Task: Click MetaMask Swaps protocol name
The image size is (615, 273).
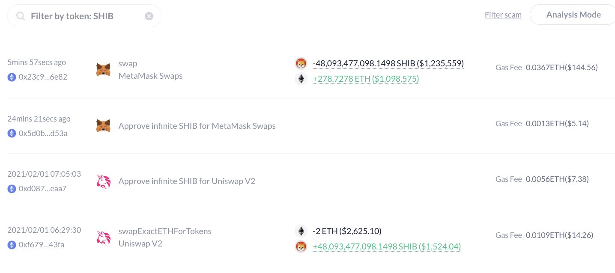Action: [150, 76]
